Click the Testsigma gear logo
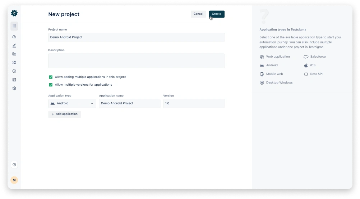360x199 pixels. (14, 13)
